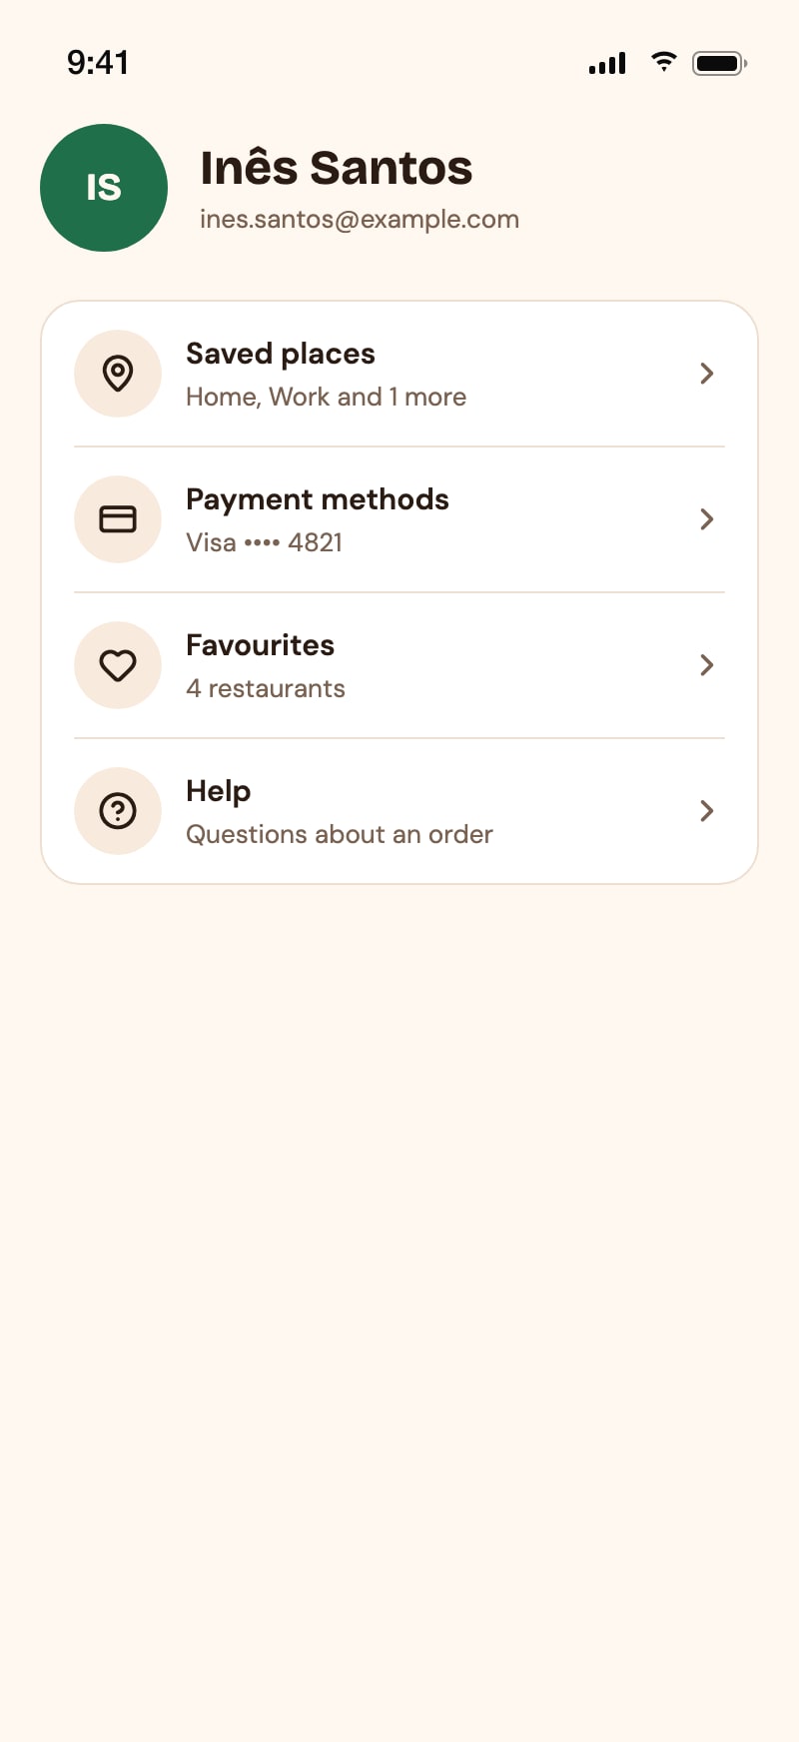Tap the question mark Help icon
The height and width of the screenshot is (1742, 799).
pos(118,811)
